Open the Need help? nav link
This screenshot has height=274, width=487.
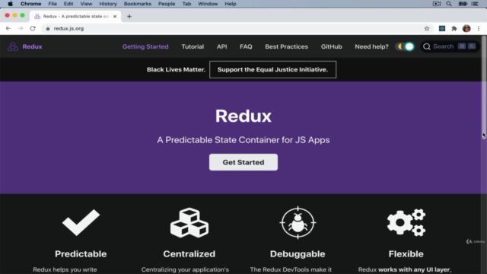coord(372,46)
